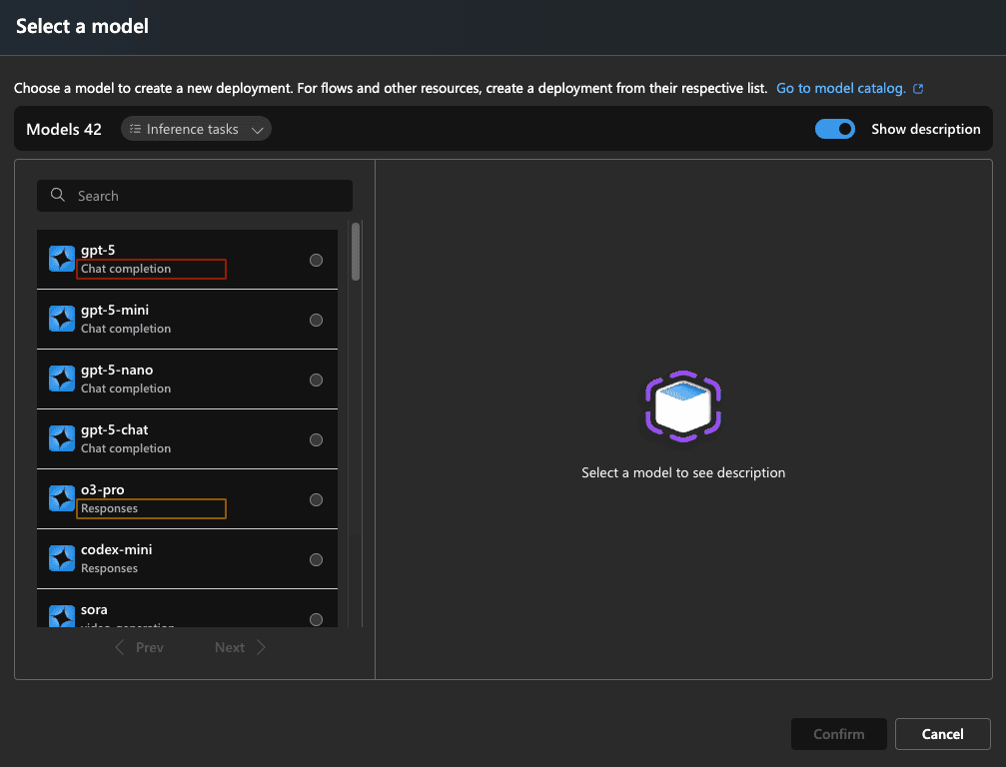
Task: Click the cube illustration in description pane
Action: coord(683,406)
